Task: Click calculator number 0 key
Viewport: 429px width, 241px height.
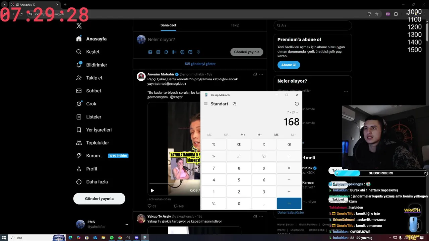Action: (x=239, y=204)
